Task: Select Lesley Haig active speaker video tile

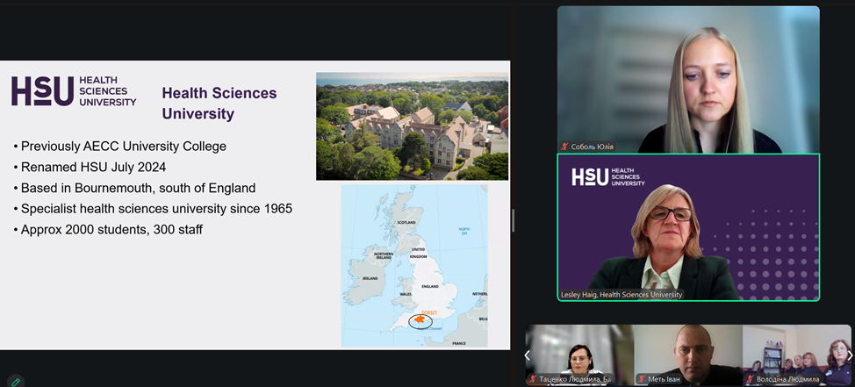Action: (x=688, y=227)
